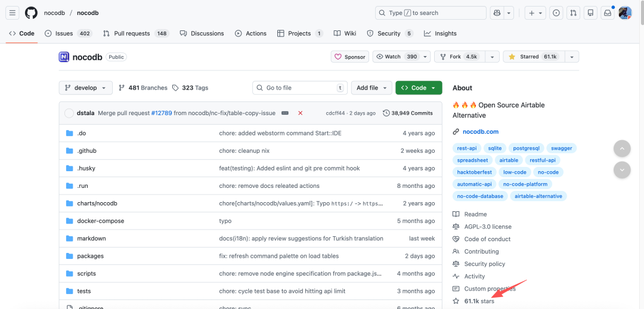
Task: Click link icon beside nocodb.com
Action: (456, 132)
